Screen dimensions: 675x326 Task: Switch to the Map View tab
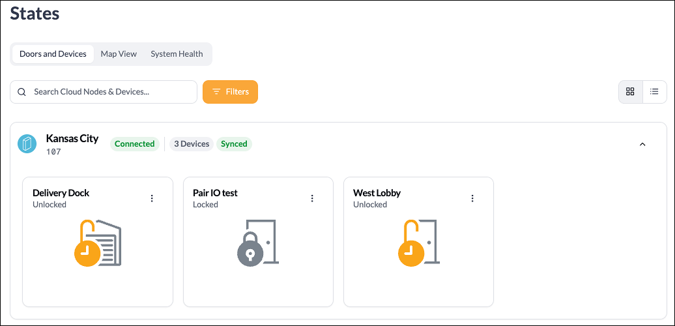[119, 54]
